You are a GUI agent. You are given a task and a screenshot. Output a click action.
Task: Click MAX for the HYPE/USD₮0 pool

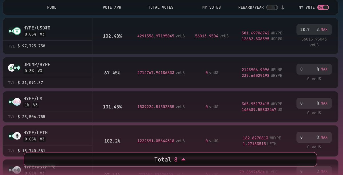pos(324,30)
